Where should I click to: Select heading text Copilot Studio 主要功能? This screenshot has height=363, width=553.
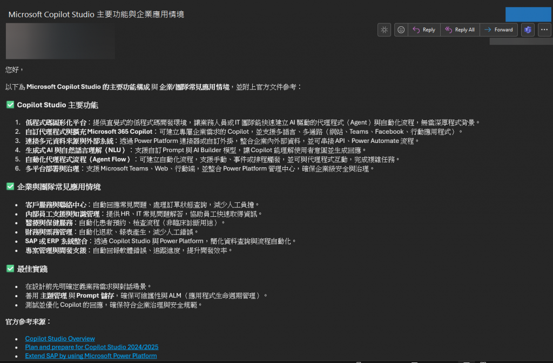(x=57, y=105)
